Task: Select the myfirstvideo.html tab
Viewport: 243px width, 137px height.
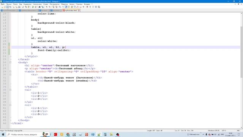Action: [x=71, y=10]
